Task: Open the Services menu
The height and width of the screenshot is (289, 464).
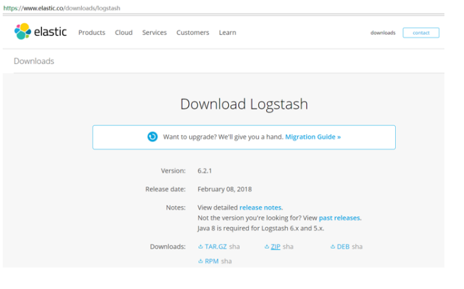Action: [x=154, y=32]
